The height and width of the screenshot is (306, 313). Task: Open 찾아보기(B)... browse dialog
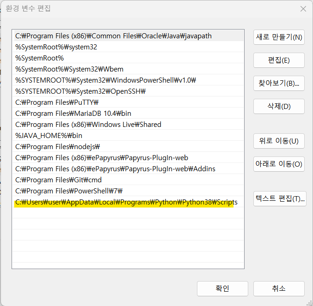click(279, 83)
